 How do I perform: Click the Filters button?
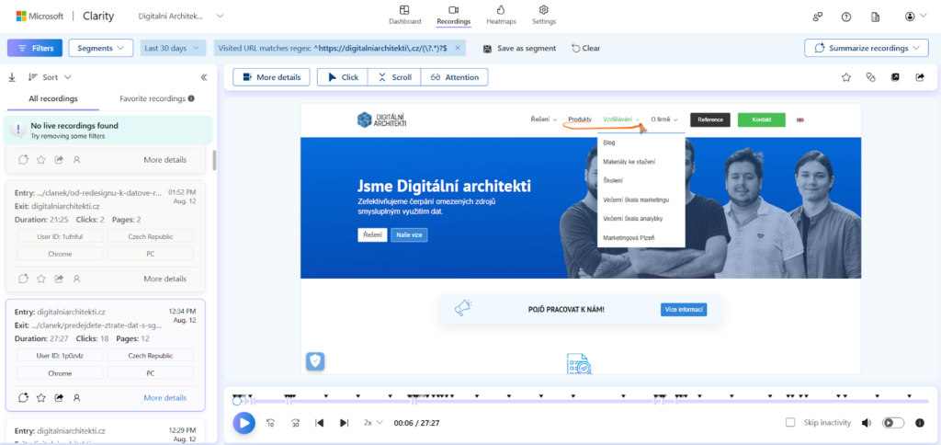[x=35, y=48]
